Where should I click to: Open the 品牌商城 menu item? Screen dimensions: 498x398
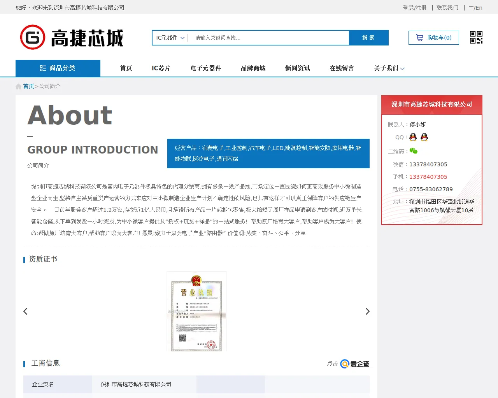(x=253, y=68)
